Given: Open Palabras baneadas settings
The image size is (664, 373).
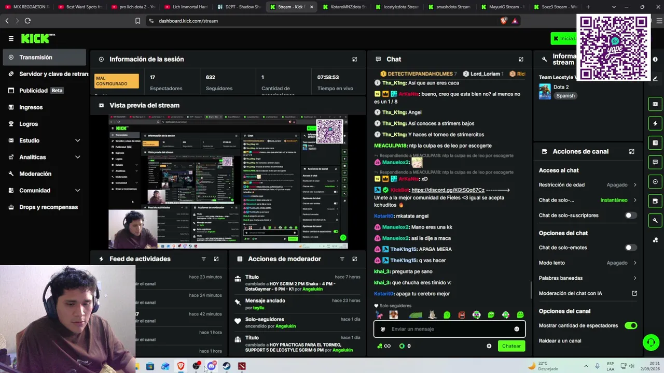Looking at the screenshot, I should [x=588, y=278].
